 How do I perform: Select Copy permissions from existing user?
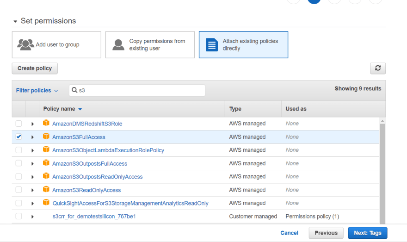pyautogui.click(x=150, y=45)
